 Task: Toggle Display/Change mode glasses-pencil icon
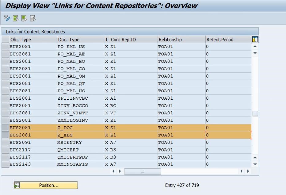(x=7, y=18)
